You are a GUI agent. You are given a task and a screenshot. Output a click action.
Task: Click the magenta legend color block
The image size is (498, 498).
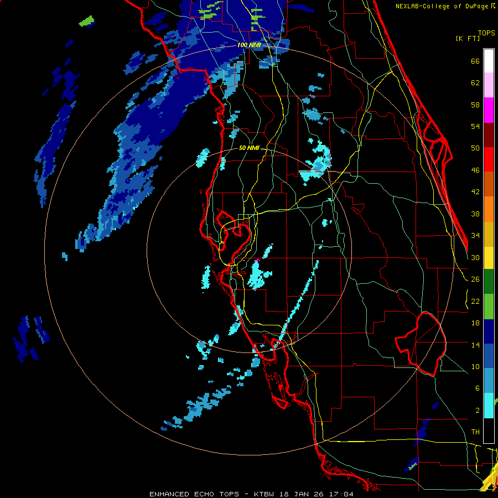point(489,110)
